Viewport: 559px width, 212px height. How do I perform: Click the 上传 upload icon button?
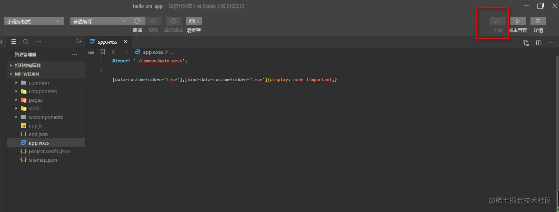pos(498,21)
